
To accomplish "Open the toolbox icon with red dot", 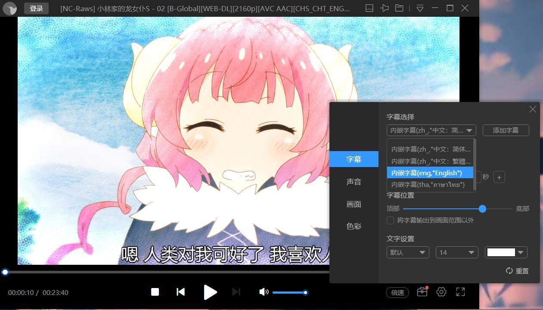I will pyautogui.click(x=422, y=292).
